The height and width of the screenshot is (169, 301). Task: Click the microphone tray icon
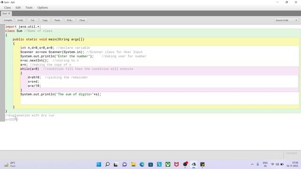pos(258,164)
